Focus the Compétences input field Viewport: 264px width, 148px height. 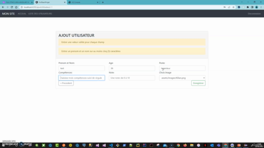pyautogui.click(x=82, y=78)
